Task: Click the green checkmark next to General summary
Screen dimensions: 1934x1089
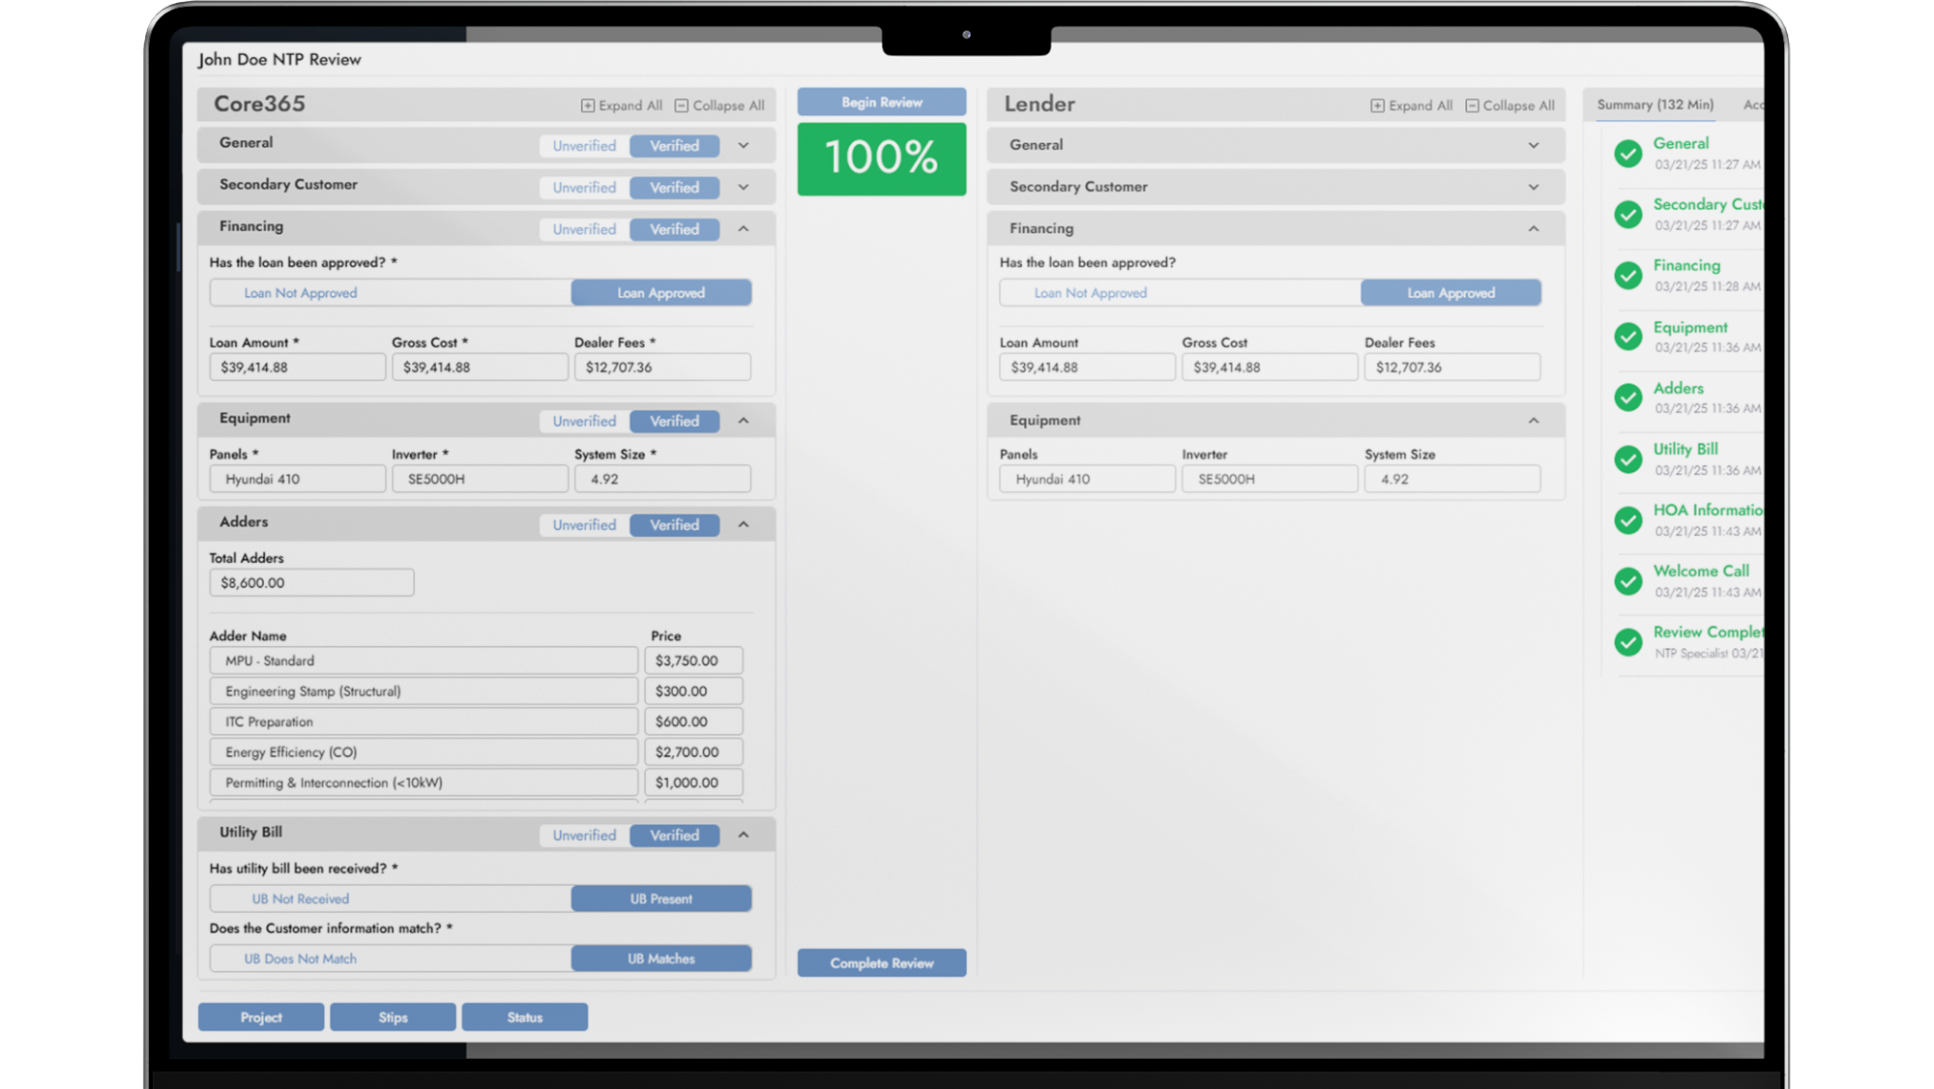Action: pos(1628,154)
